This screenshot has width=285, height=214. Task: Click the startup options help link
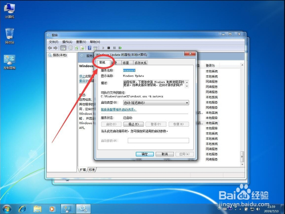pyautogui.click(x=119, y=110)
